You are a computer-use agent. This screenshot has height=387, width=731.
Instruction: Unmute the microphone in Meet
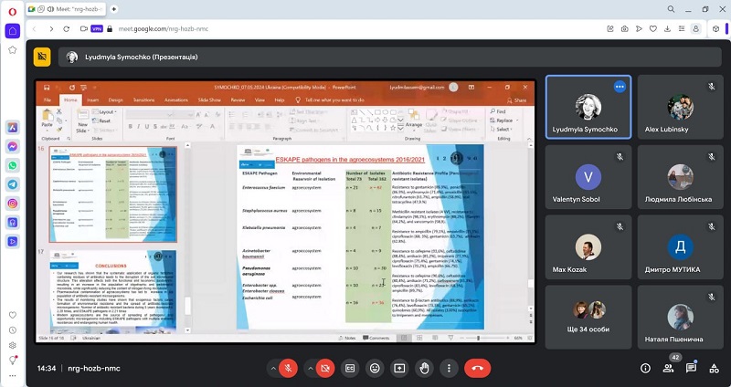[x=288, y=369]
